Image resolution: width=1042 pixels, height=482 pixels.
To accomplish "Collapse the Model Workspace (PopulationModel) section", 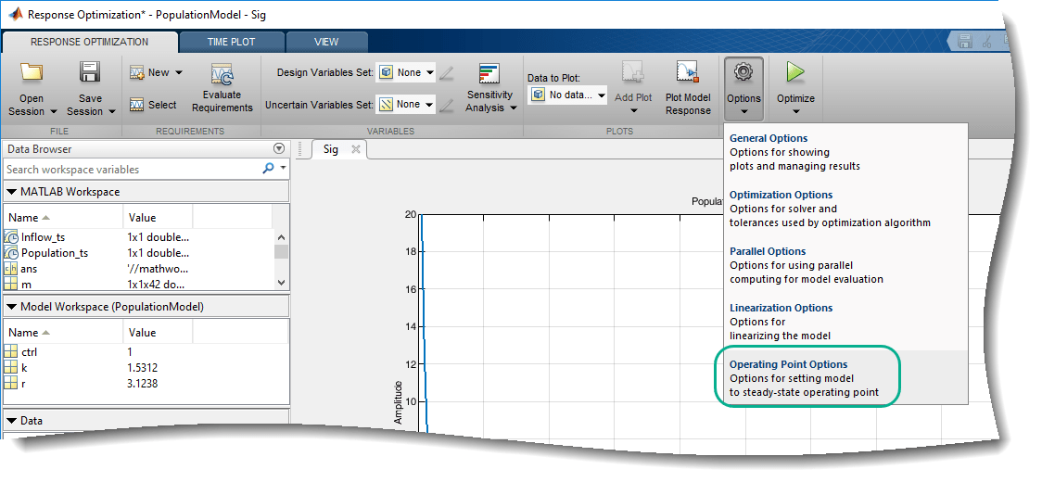I will [x=12, y=307].
